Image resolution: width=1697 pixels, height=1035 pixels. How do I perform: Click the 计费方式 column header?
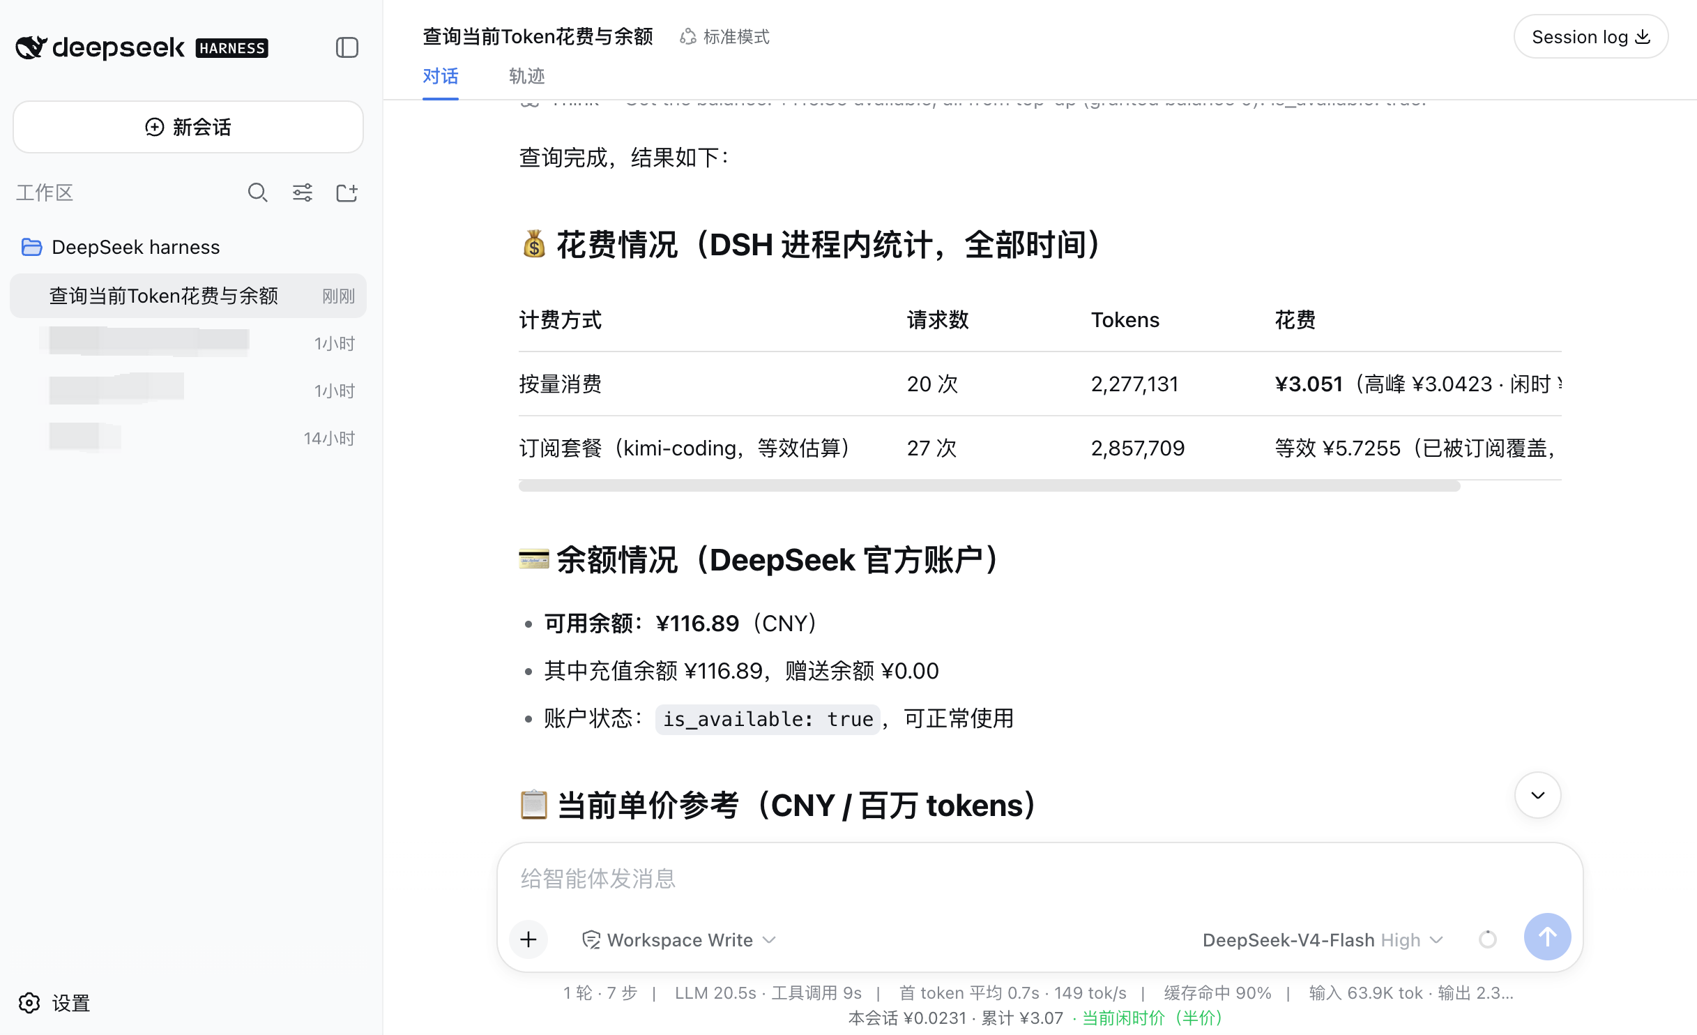(561, 319)
